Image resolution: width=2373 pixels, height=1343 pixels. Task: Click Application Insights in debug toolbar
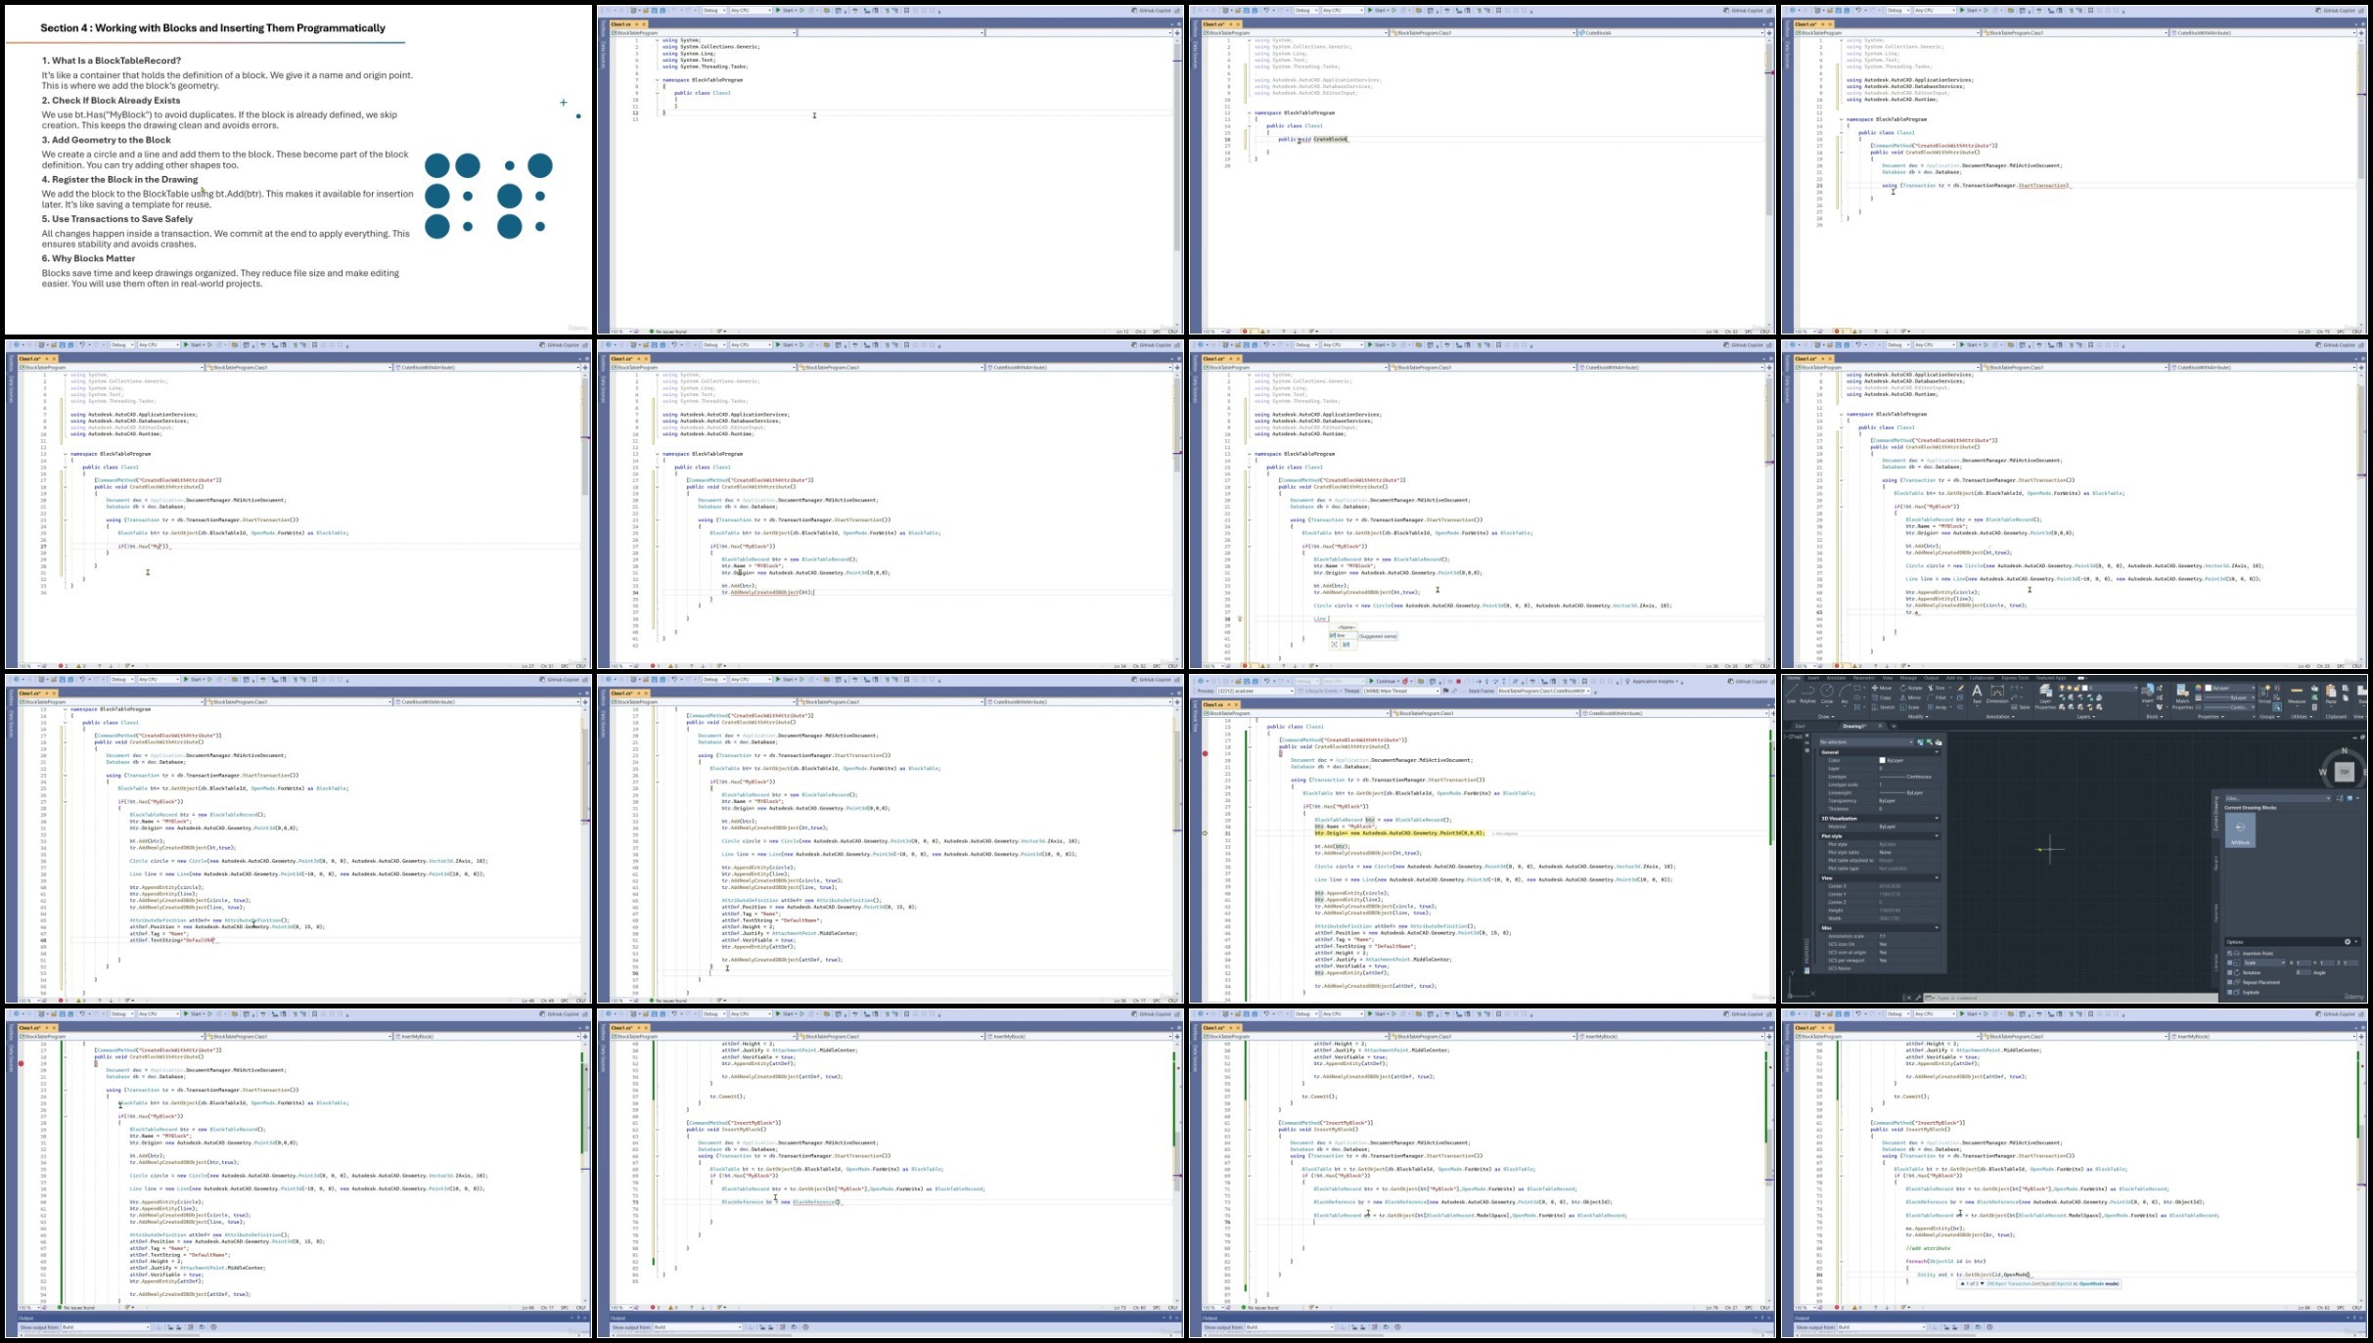(1653, 681)
